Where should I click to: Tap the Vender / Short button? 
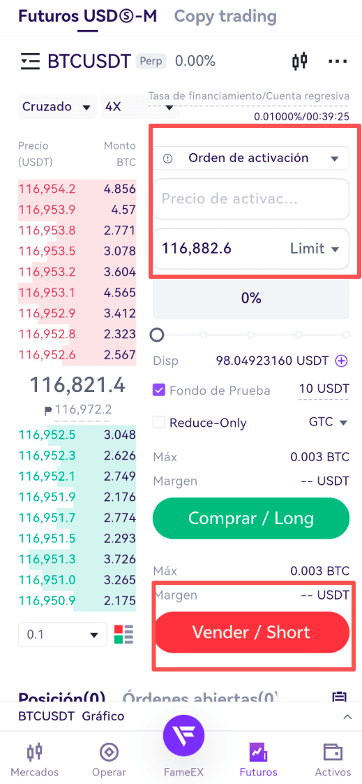(x=251, y=632)
